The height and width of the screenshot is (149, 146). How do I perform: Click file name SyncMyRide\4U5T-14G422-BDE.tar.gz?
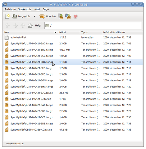click(32, 124)
